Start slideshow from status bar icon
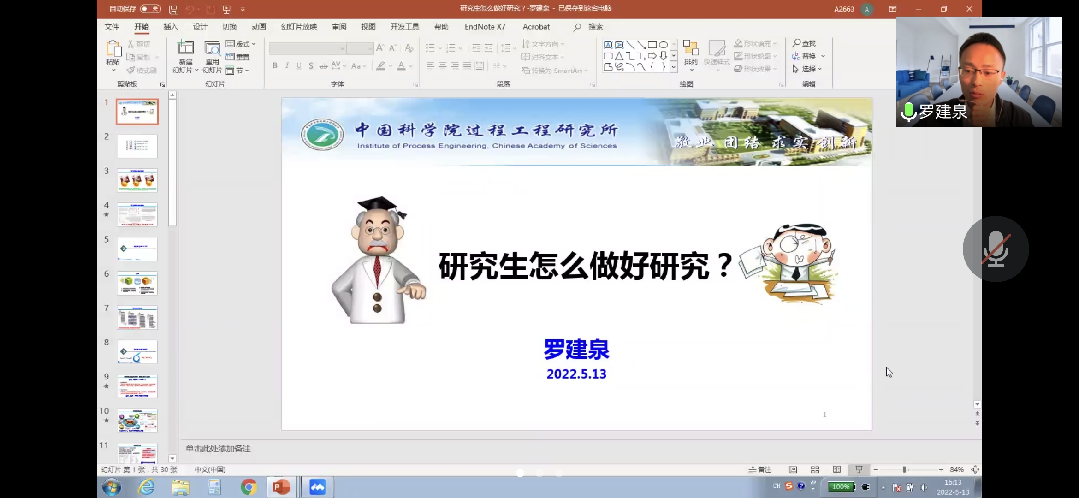The width and height of the screenshot is (1079, 498). pos(859,469)
